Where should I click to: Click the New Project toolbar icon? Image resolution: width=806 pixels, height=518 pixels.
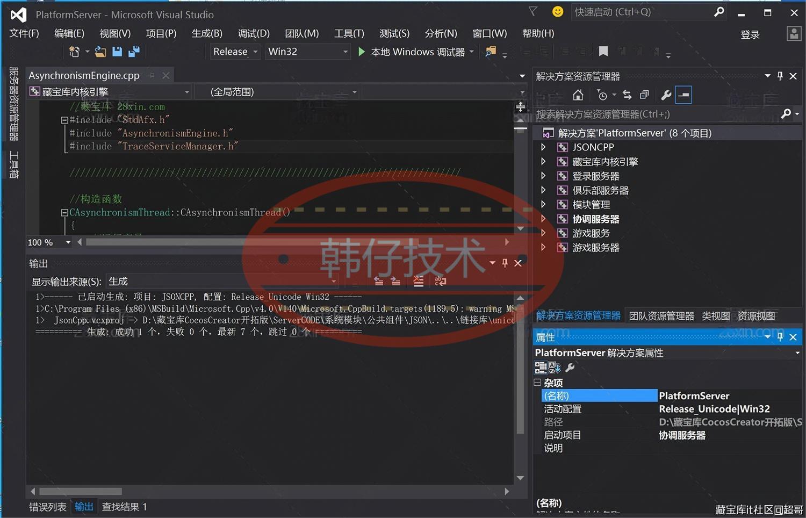tap(74, 52)
